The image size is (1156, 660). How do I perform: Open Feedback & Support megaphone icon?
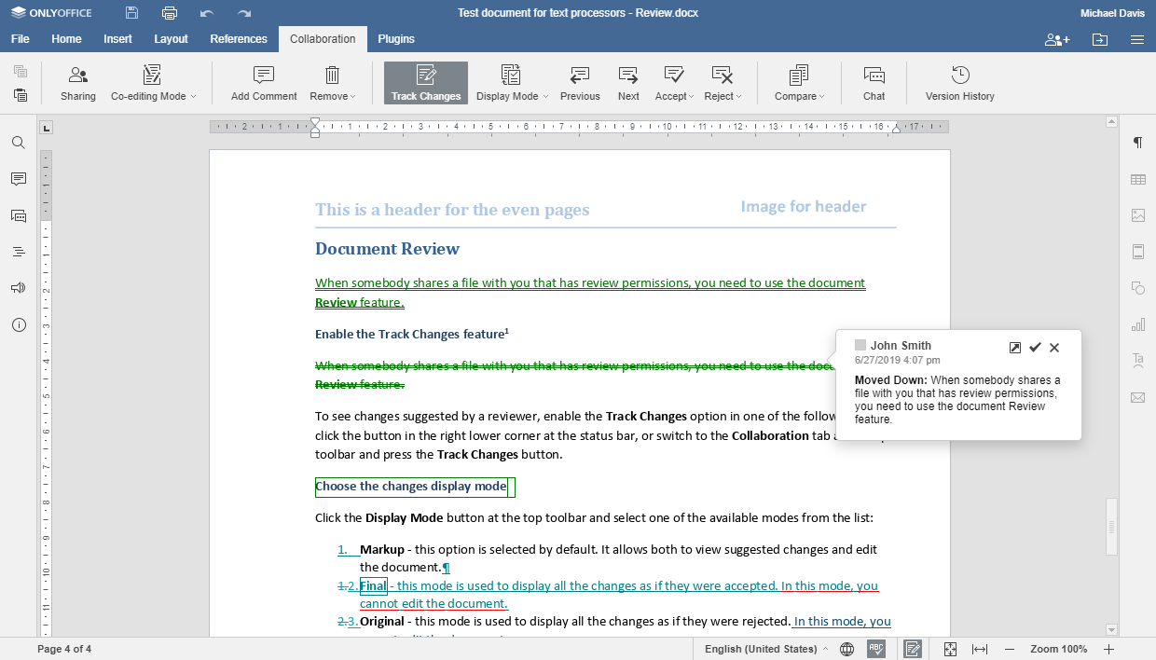[x=19, y=288]
